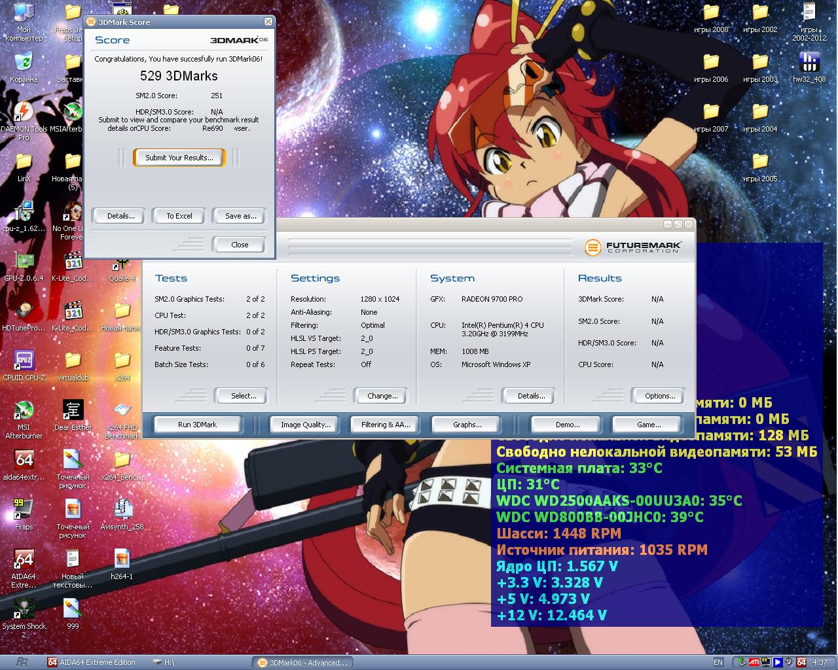Image resolution: width=838 pixels, height=670 pixels.
Task: Open the игры 2005 folder
Action: [x=760, y=167]
